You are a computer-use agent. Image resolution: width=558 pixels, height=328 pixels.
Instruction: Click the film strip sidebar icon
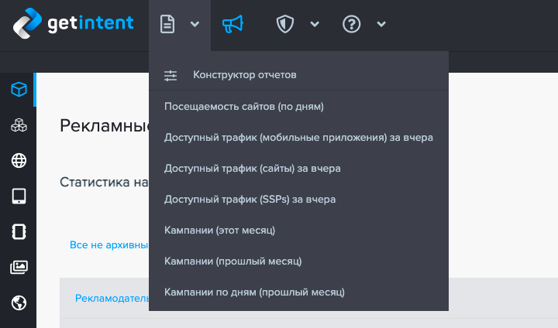click(19, 232)
